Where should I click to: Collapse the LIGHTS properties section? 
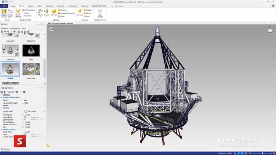[1, 108]
